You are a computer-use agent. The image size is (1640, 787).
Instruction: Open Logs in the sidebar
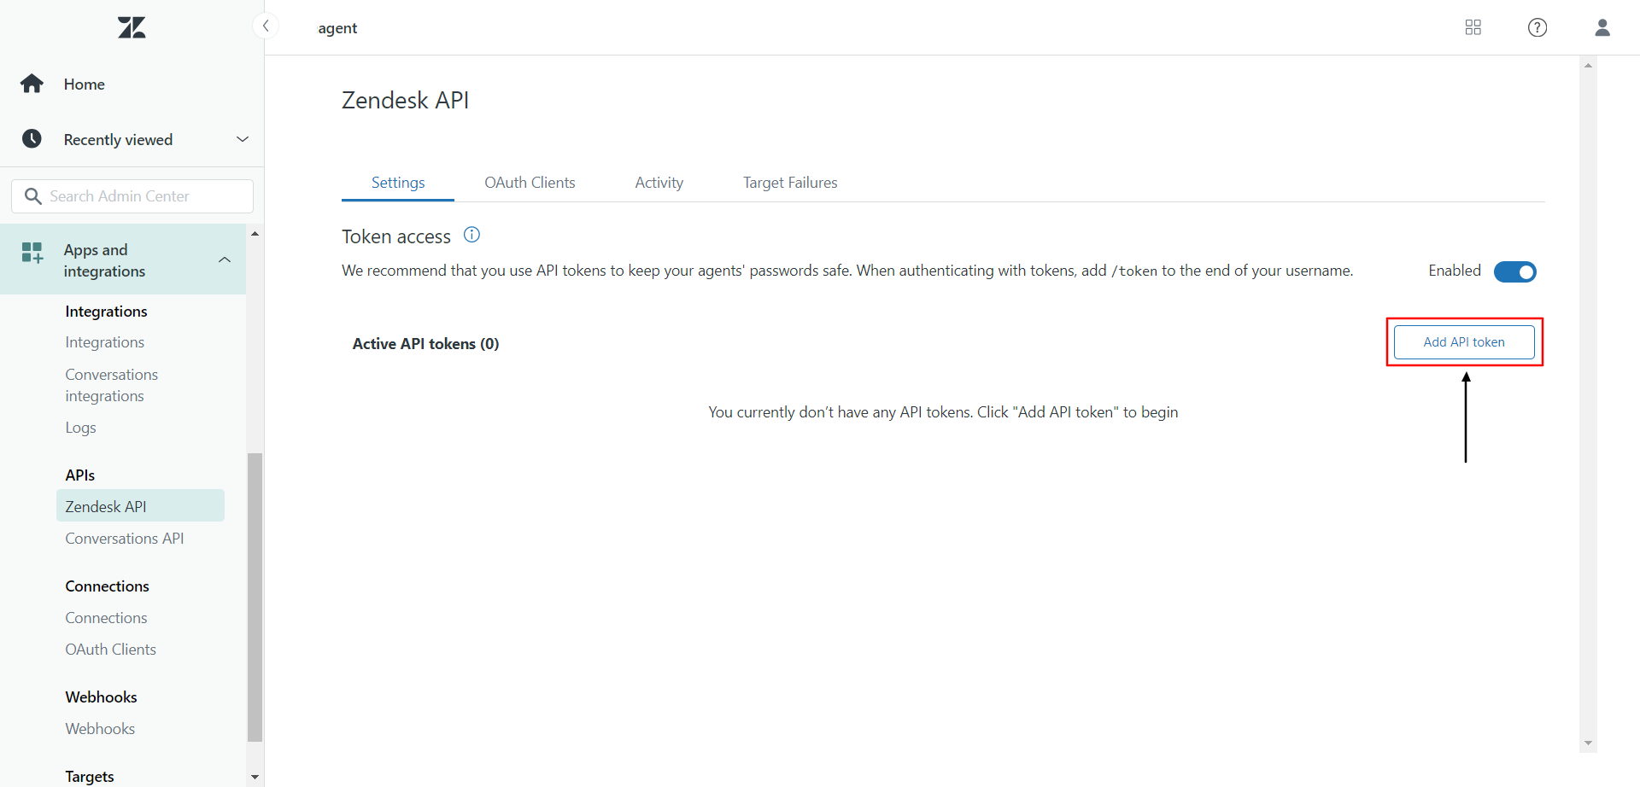click(80, 428)
